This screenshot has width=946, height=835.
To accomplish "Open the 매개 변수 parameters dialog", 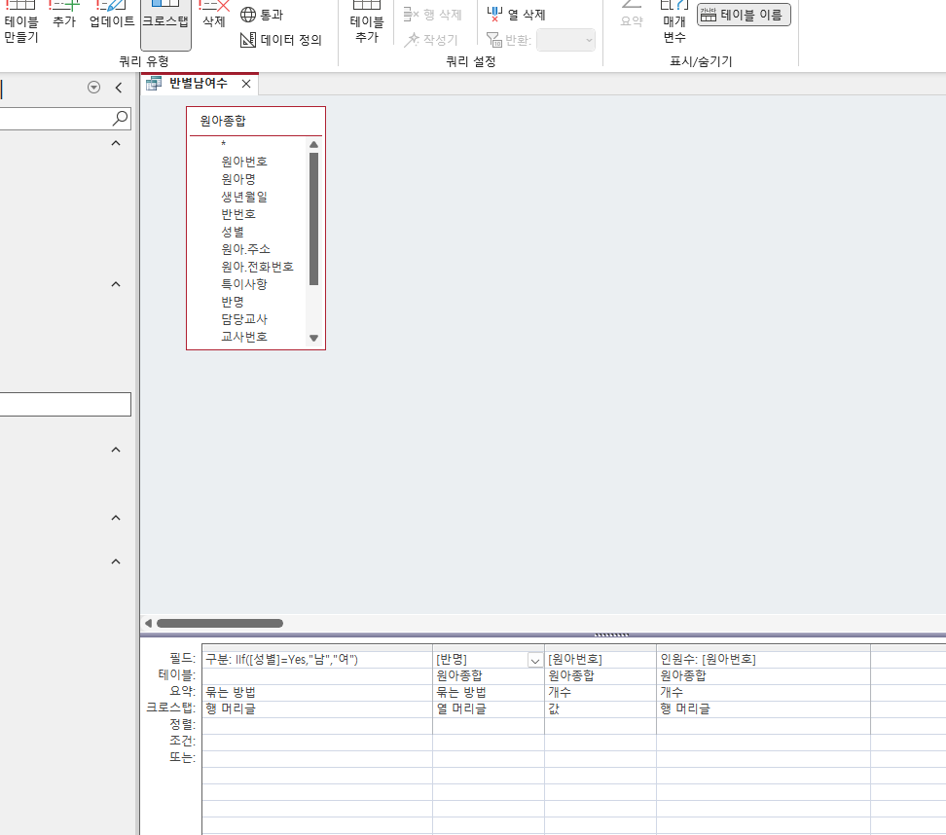I will tap(673, 23).
